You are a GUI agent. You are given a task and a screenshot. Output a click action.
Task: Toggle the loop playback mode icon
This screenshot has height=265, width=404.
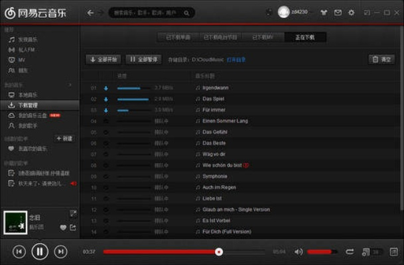coord(350,252)
